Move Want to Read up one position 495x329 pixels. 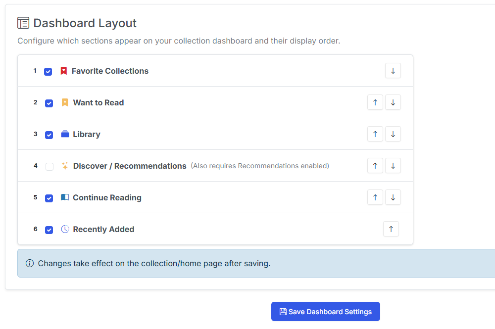coord(375,102)
